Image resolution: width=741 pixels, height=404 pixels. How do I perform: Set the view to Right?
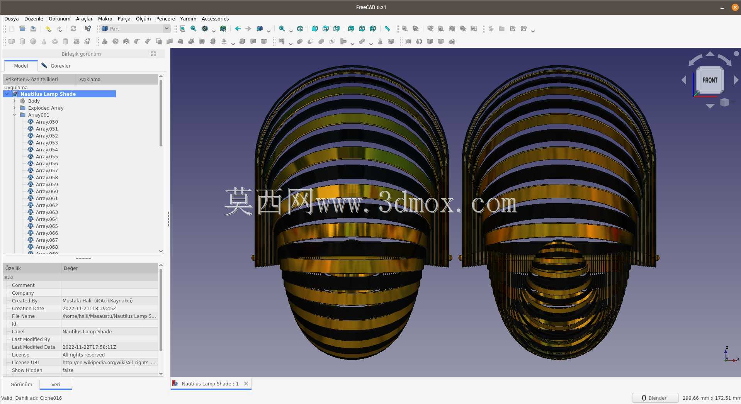coord(337,29)
